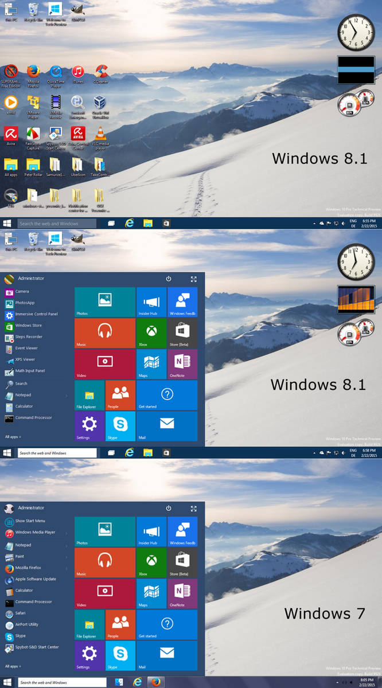Click the dark taskbar search box
The height and width of the screenshot is (688, 382).
tap(57, 224)
